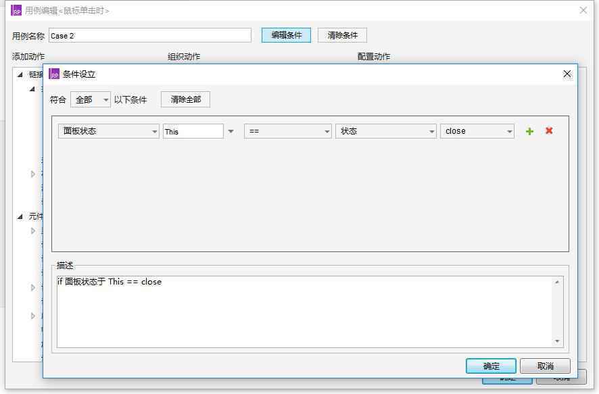The image size is (599, 394).
Task: Click 清除全部 to clear all conditions
Action: 185,99
